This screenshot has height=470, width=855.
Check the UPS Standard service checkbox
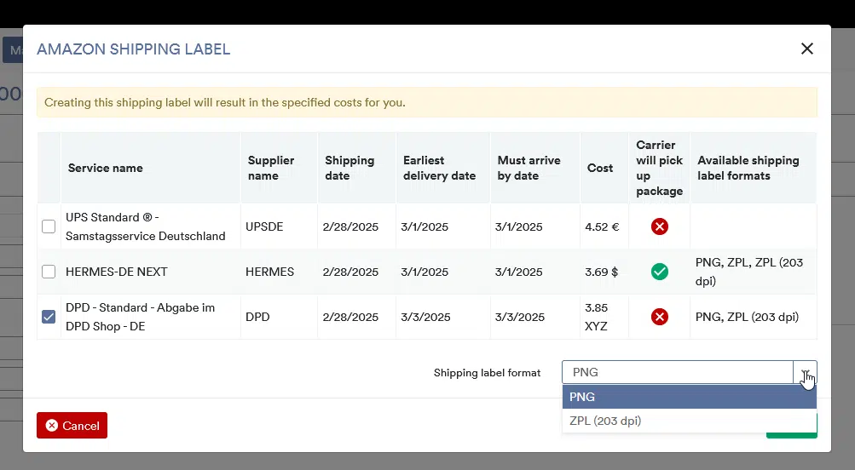pyautogui.click(x=49, y=226)
